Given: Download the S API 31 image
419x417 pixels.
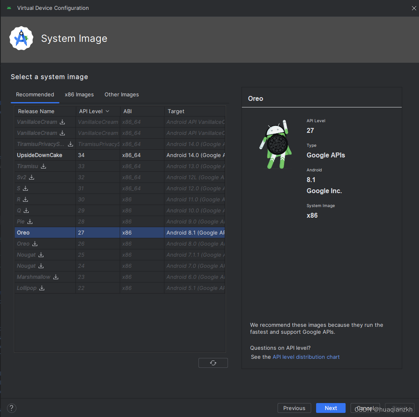Looking at the screenshot, I should coord(25,189).
